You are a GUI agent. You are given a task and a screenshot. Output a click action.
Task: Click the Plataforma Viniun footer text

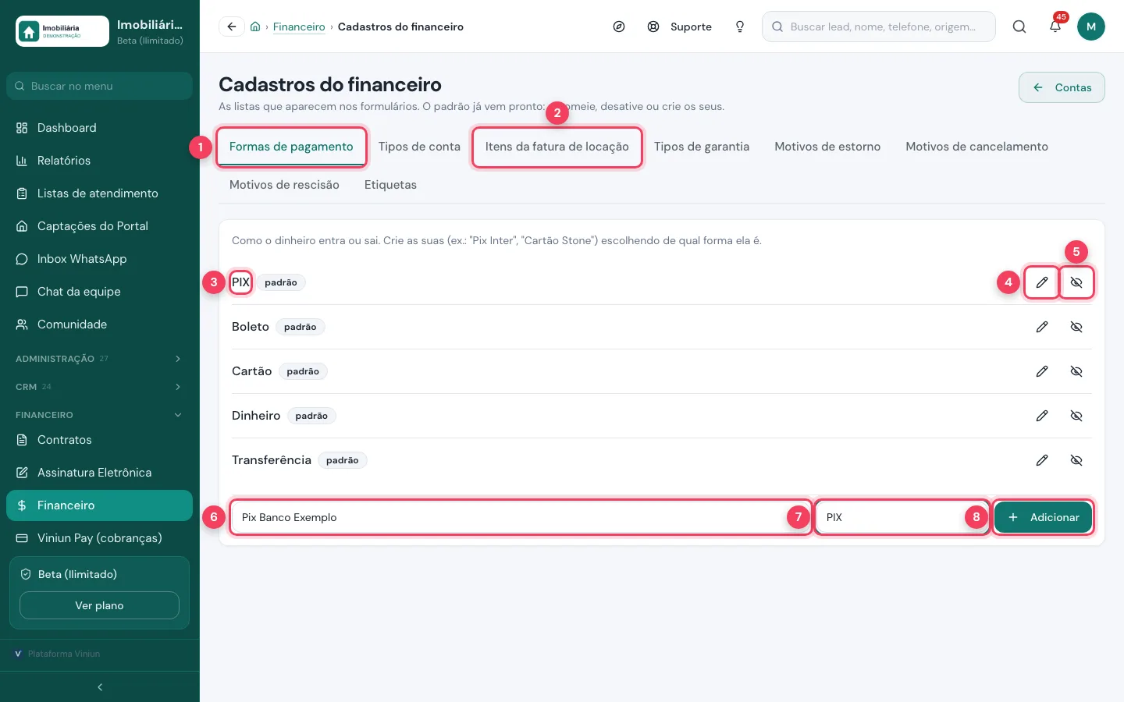[x=64, y=654]
